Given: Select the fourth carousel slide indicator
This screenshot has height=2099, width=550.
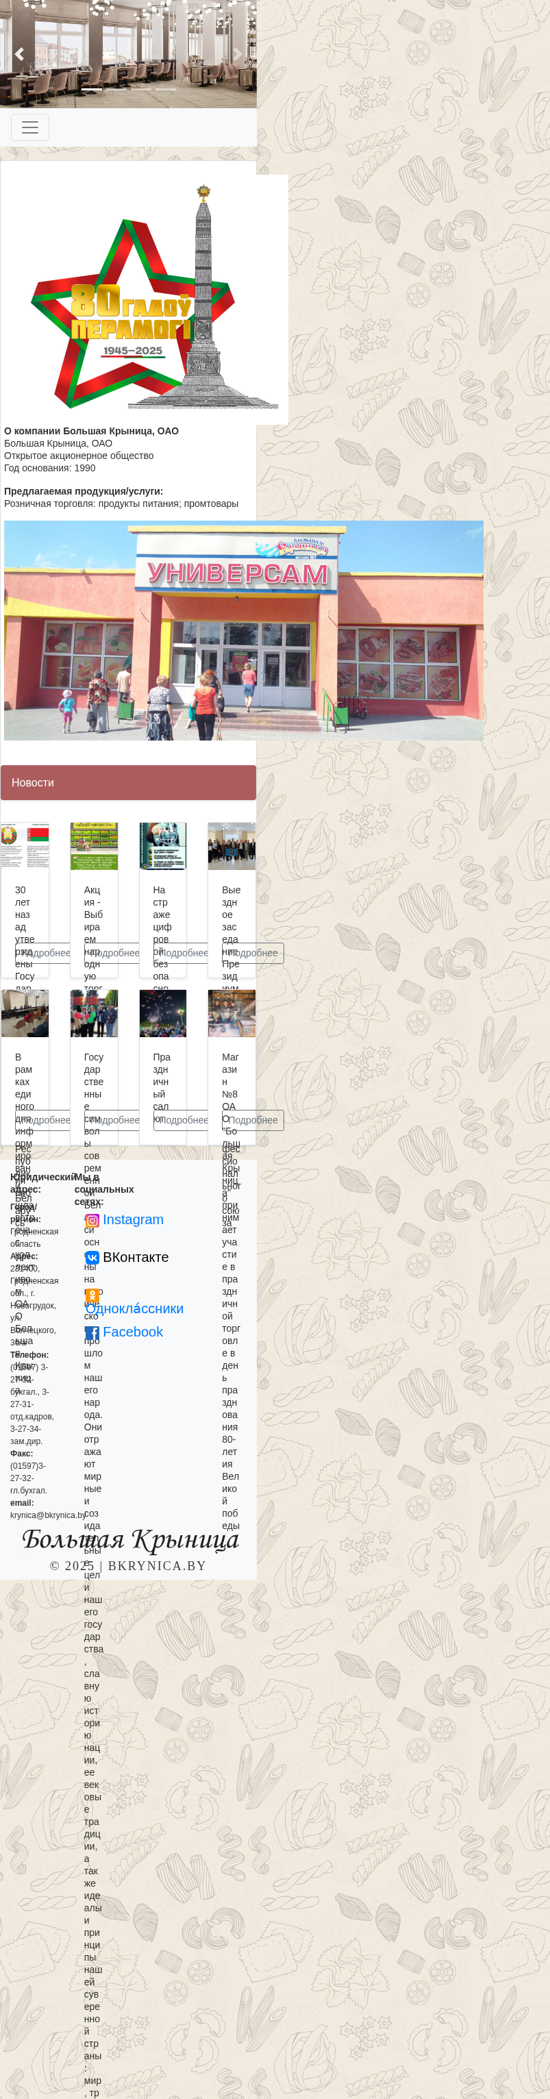Looking at the screenshot, I should 165,89.
